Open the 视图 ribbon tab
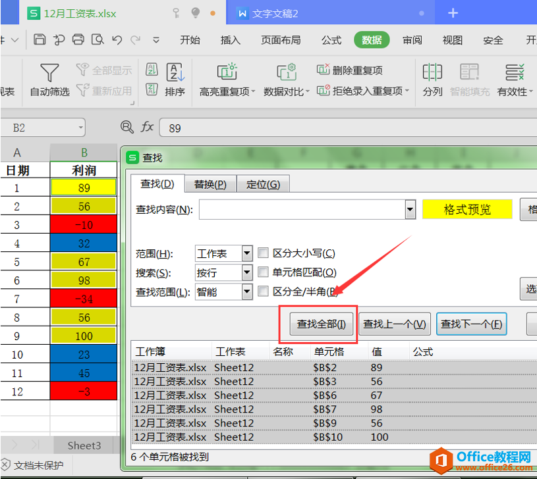 [x=452, y=40]
